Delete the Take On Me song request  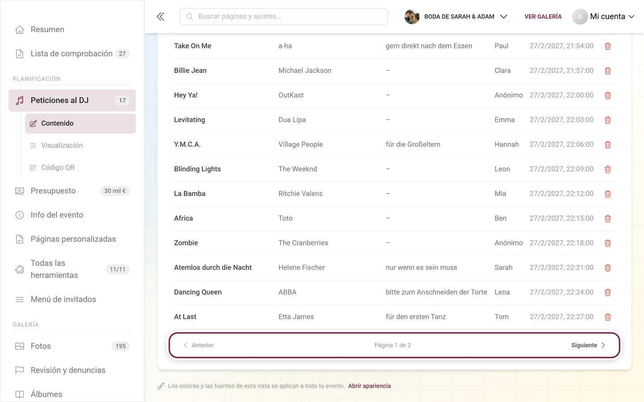[x=608, y=46]
